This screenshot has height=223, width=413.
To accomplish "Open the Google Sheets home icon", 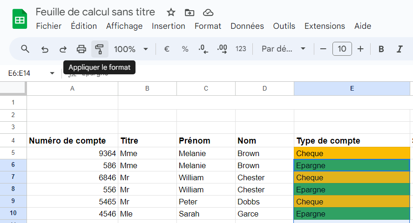I will pos(20,19).
